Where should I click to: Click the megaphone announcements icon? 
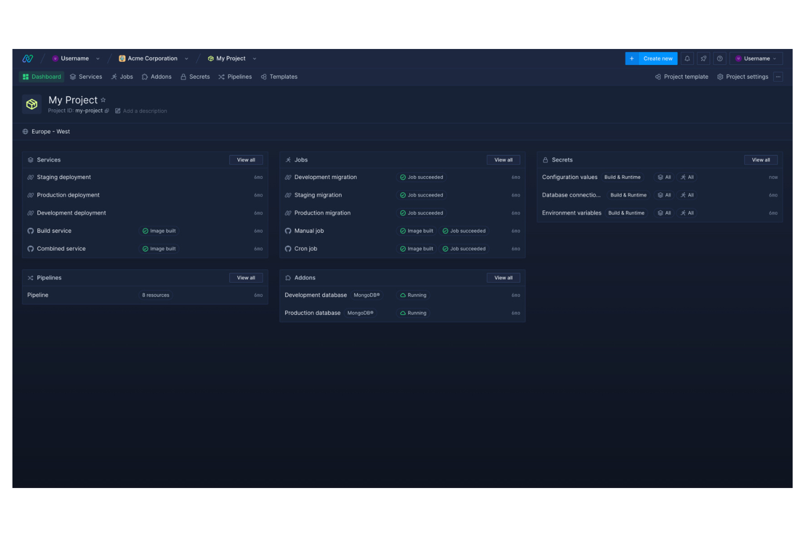point(703,58)
